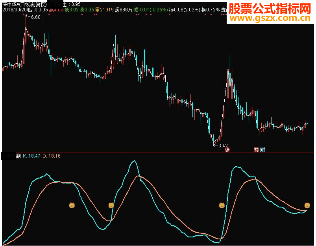Click the closing price 收3.95
Screen dimensions: 316x246
coord(87,10)
